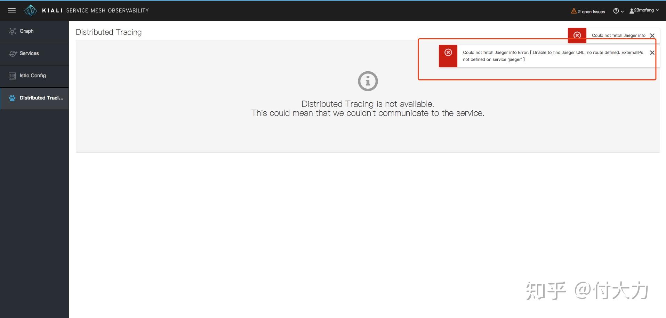Click the Kiali logo icon
666x318 pixels.
(31, 10)
